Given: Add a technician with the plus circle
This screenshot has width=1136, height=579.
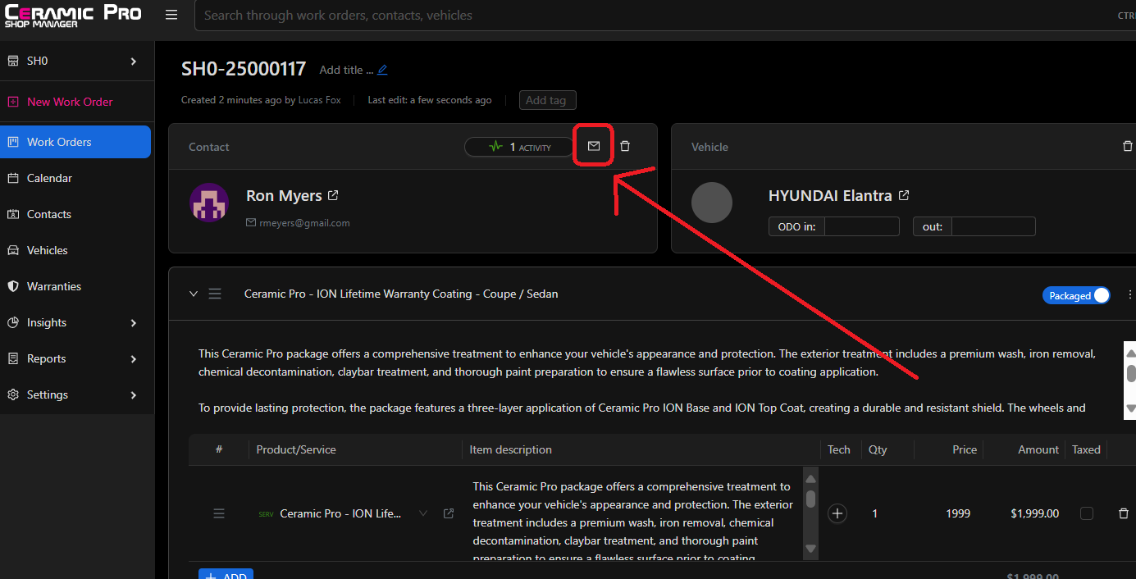Looking at the screenshot, I should [837, 513].
